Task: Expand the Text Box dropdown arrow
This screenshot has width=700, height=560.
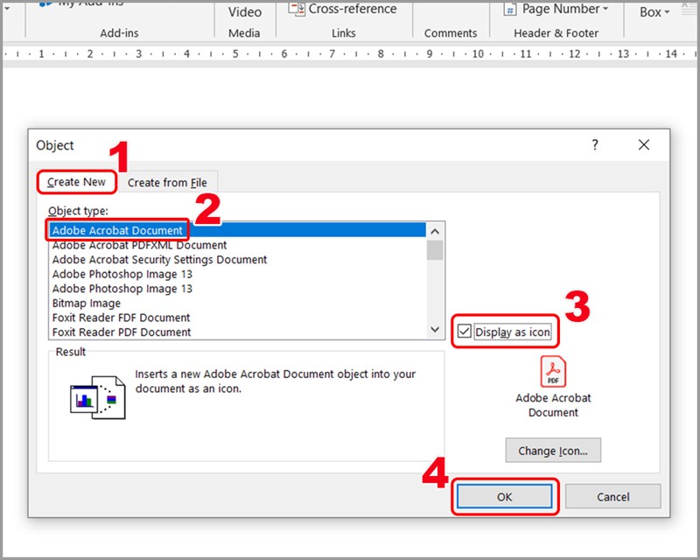Action: [667, 12]
